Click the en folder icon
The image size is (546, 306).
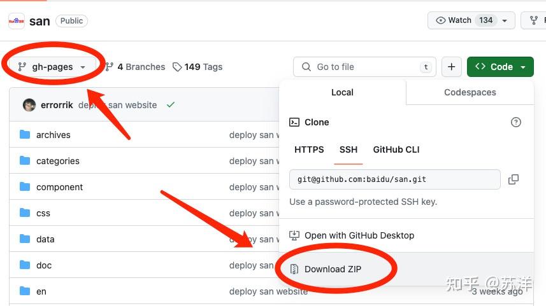(25, 291)
